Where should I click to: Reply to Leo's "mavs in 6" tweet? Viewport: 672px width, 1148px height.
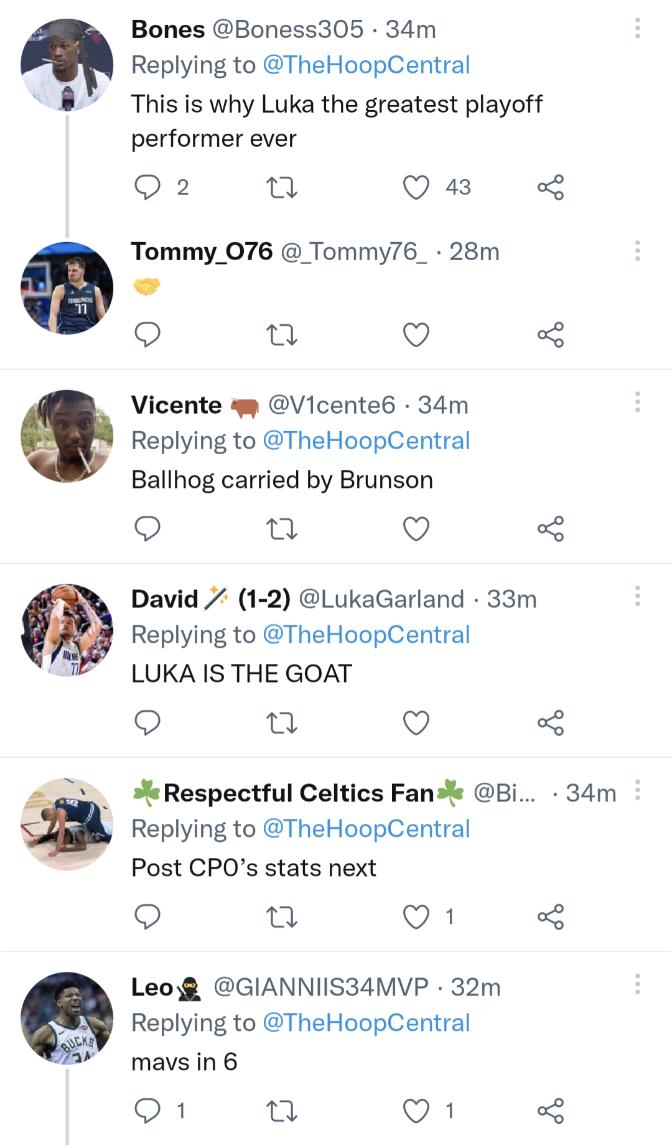147,1111
